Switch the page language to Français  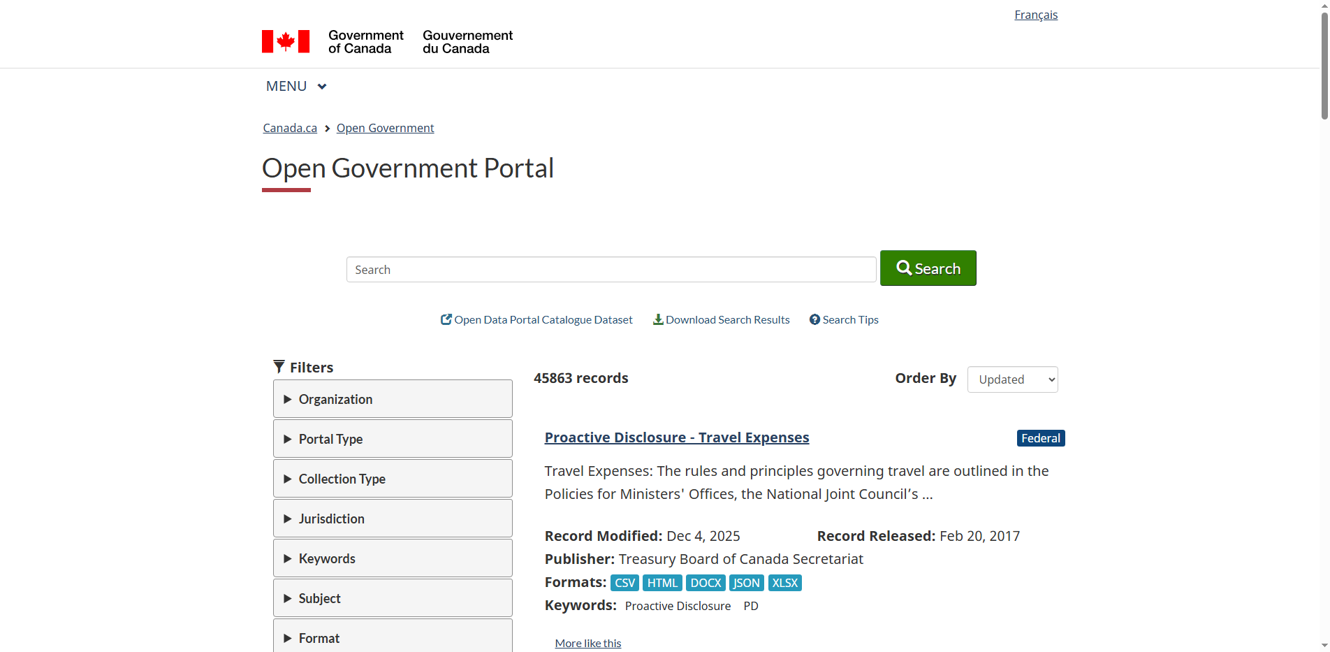tap(1036, 14)
